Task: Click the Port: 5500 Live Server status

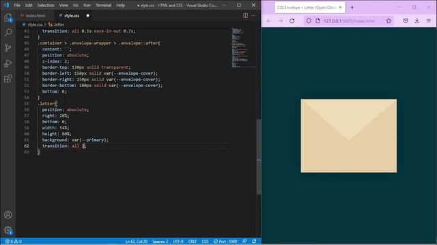Action: 225,242
